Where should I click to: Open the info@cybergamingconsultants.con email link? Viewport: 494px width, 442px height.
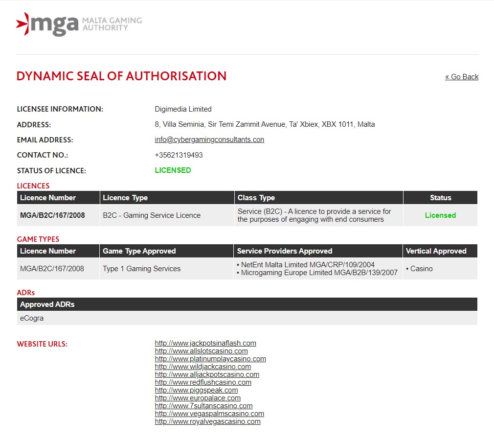pyautogui.click(x=209, y=140)
